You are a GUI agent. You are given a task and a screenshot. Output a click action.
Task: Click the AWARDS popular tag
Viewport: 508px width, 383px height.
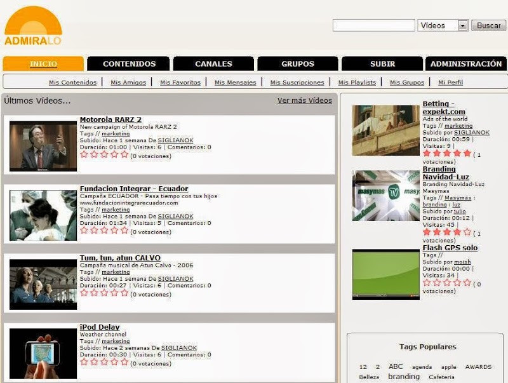coord(478,367)
